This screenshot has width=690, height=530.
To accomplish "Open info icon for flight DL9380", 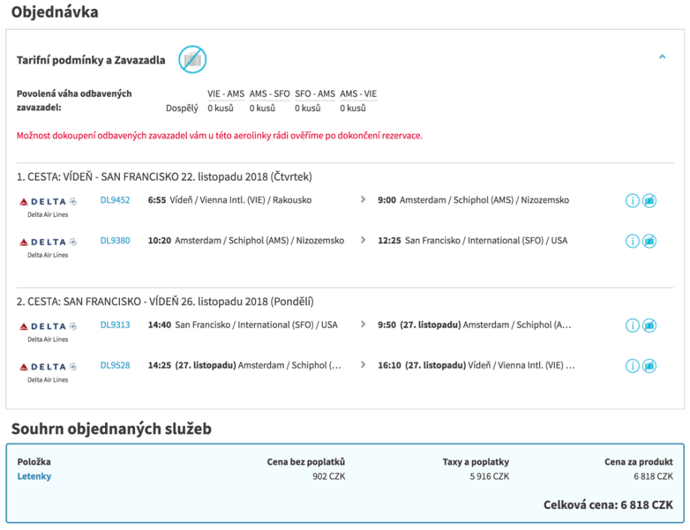I will pyautogui.click(x=632, y=241).
